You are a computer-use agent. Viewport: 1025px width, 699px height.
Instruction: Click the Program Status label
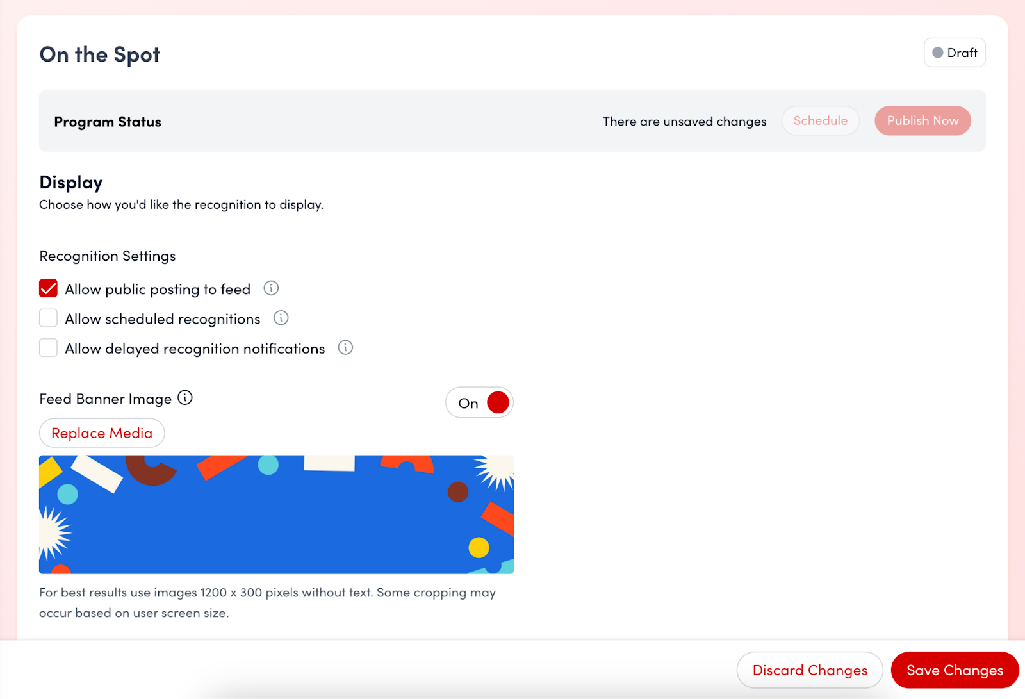pyautogui.click(x=108, y=122)
